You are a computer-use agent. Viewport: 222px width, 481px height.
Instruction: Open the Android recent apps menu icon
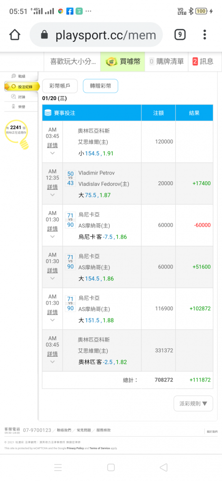click(x=58, y=467)
